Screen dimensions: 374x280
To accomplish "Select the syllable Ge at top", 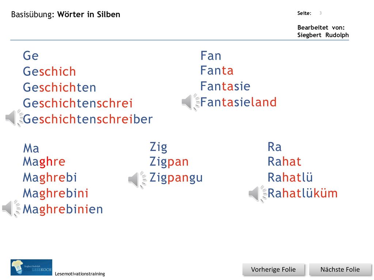I will click(31, 56).
